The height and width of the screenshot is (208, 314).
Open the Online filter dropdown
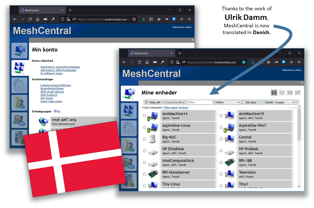pos(227,102)
